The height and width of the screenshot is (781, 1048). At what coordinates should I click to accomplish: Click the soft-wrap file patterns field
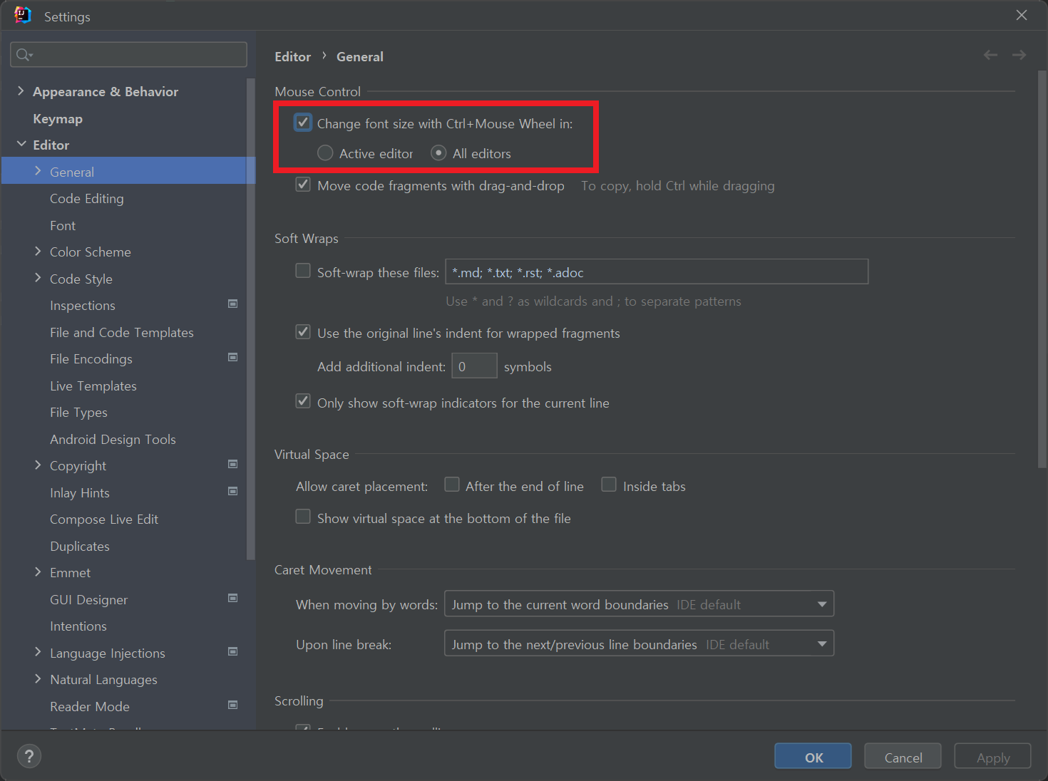[x=657, y=271]
